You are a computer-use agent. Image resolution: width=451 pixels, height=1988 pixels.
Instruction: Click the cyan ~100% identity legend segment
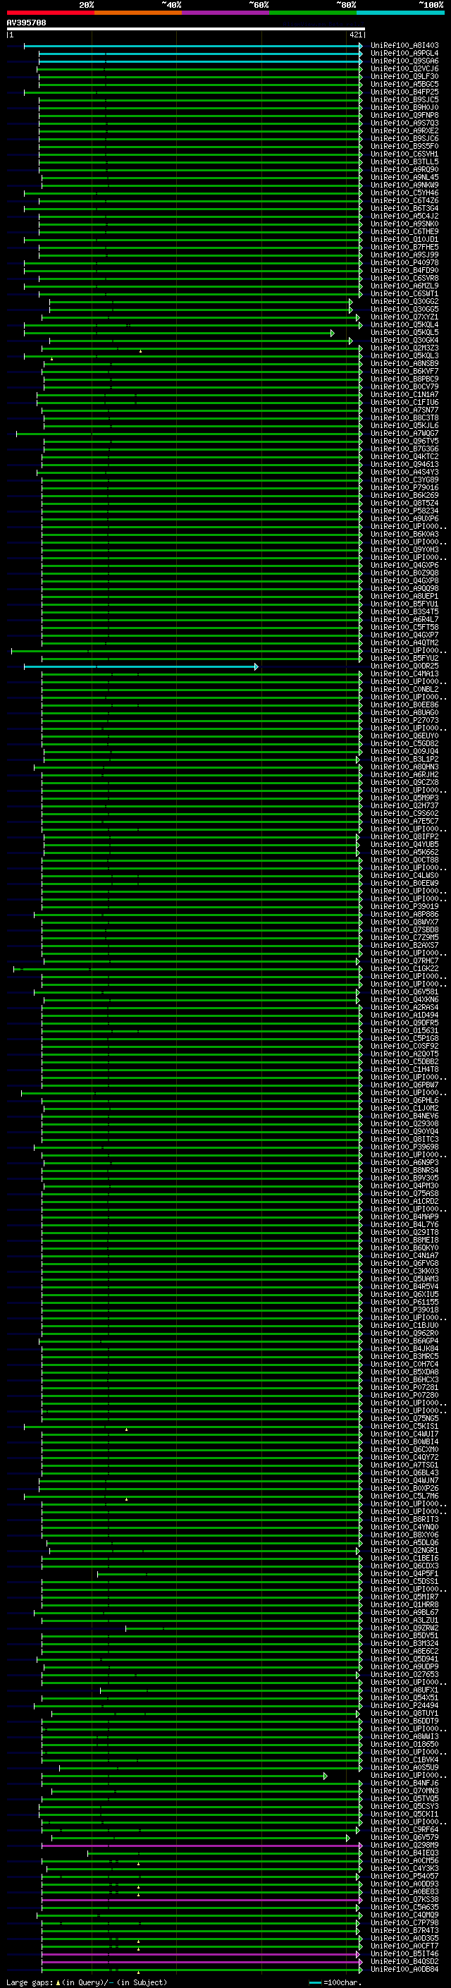click(x=400, y=13)
